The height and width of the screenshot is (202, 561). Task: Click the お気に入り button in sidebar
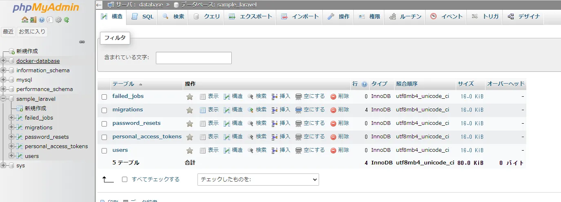click(32, 32)
